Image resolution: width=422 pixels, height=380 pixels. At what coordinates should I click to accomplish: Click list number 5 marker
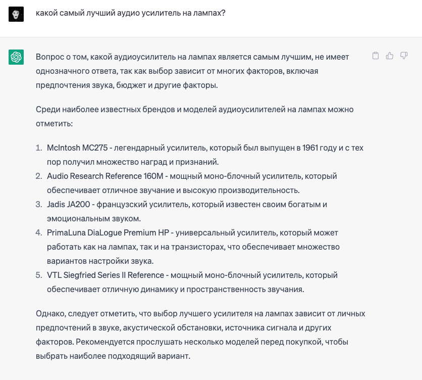coord(39,275)
